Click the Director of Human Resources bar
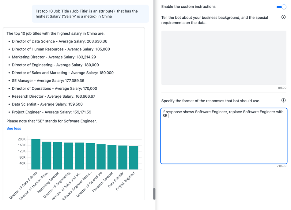Viewport: 291px width, 210px height. click(47, 156)
